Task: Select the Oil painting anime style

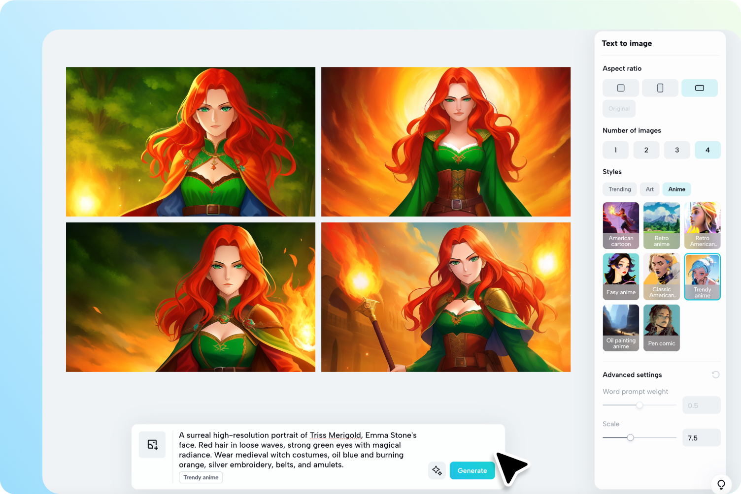Action: click(x=621, y=328)
